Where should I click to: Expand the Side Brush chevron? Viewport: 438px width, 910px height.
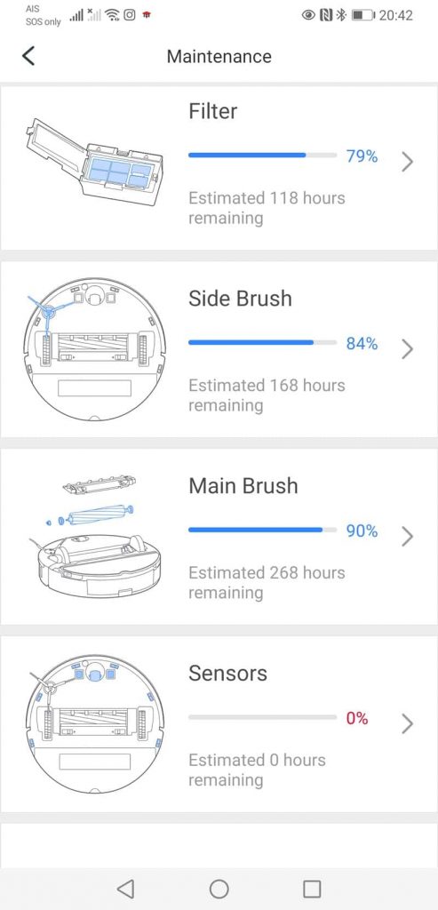tap(407, 349)
